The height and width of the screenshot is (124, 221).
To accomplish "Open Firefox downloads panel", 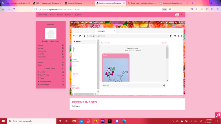I will point(197,9).
